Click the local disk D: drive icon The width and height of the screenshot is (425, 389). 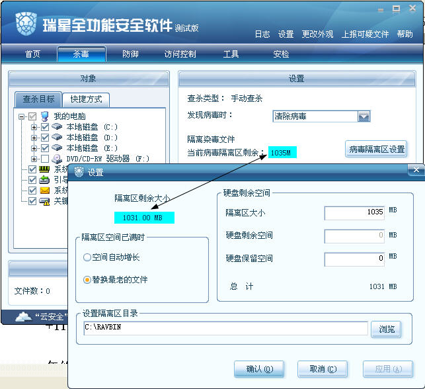(x=57, y=137)
